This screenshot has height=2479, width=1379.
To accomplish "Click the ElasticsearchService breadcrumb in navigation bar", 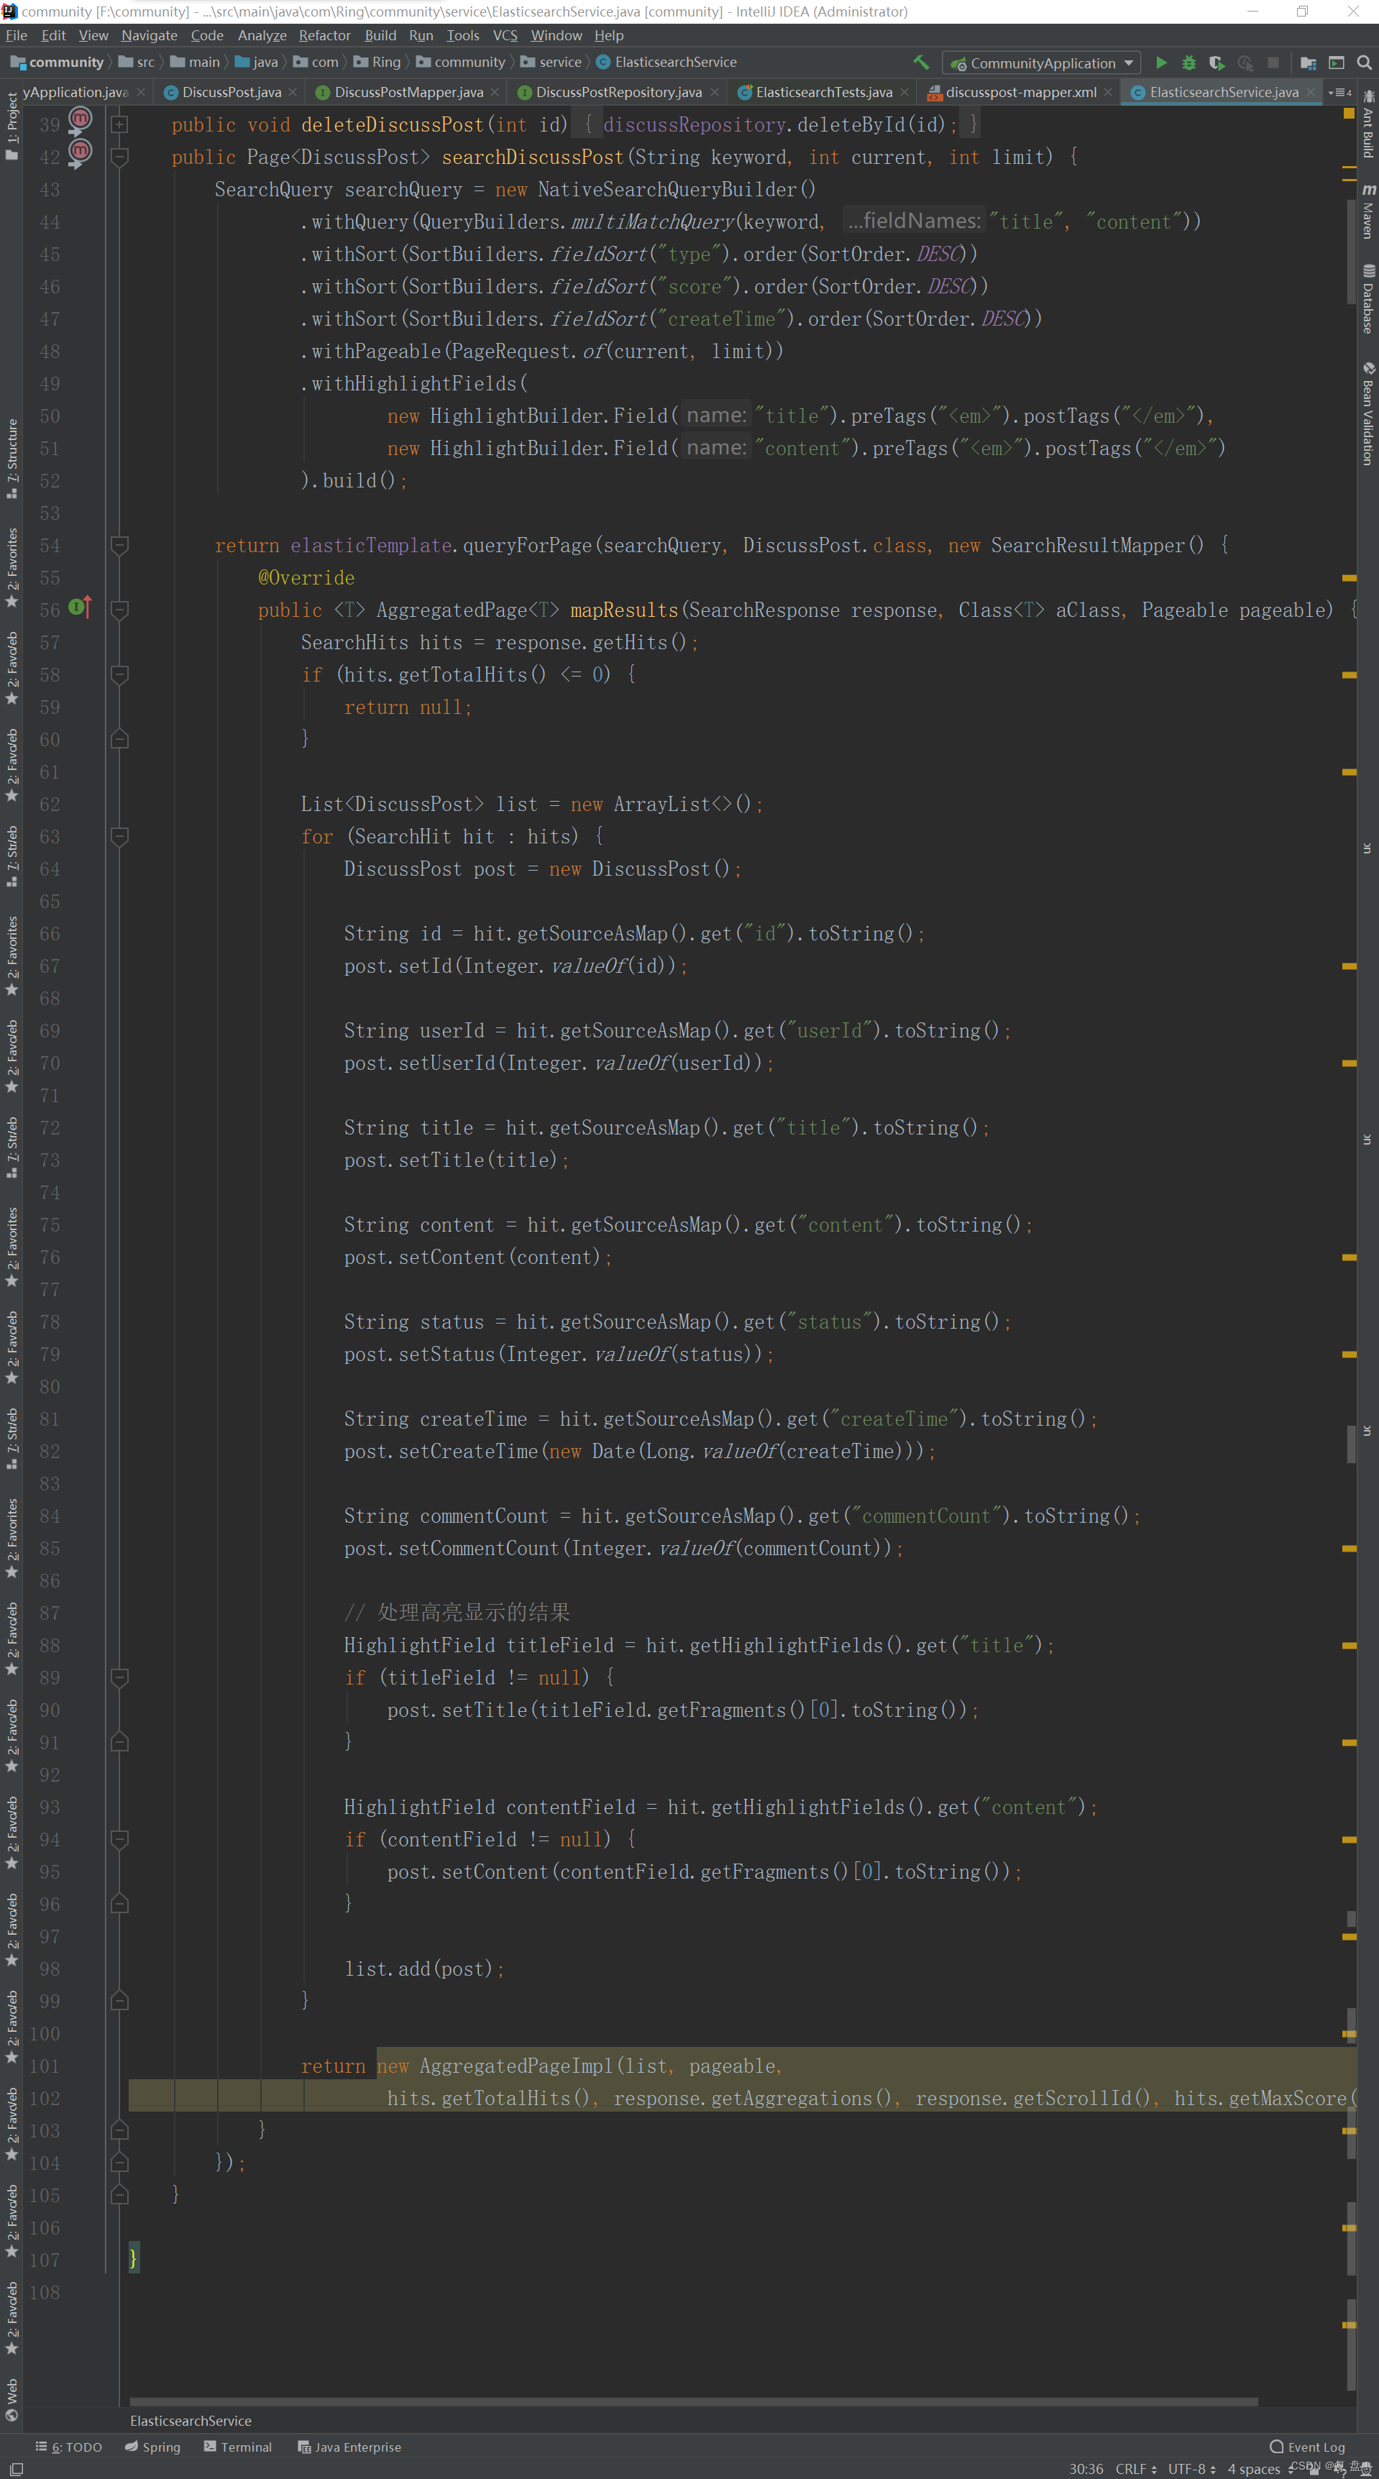I will [667, 63].
